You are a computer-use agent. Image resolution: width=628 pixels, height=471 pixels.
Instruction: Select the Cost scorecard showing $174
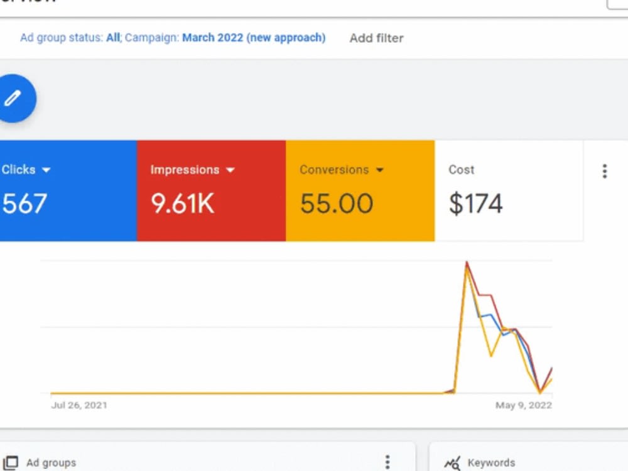coord(509,191)
